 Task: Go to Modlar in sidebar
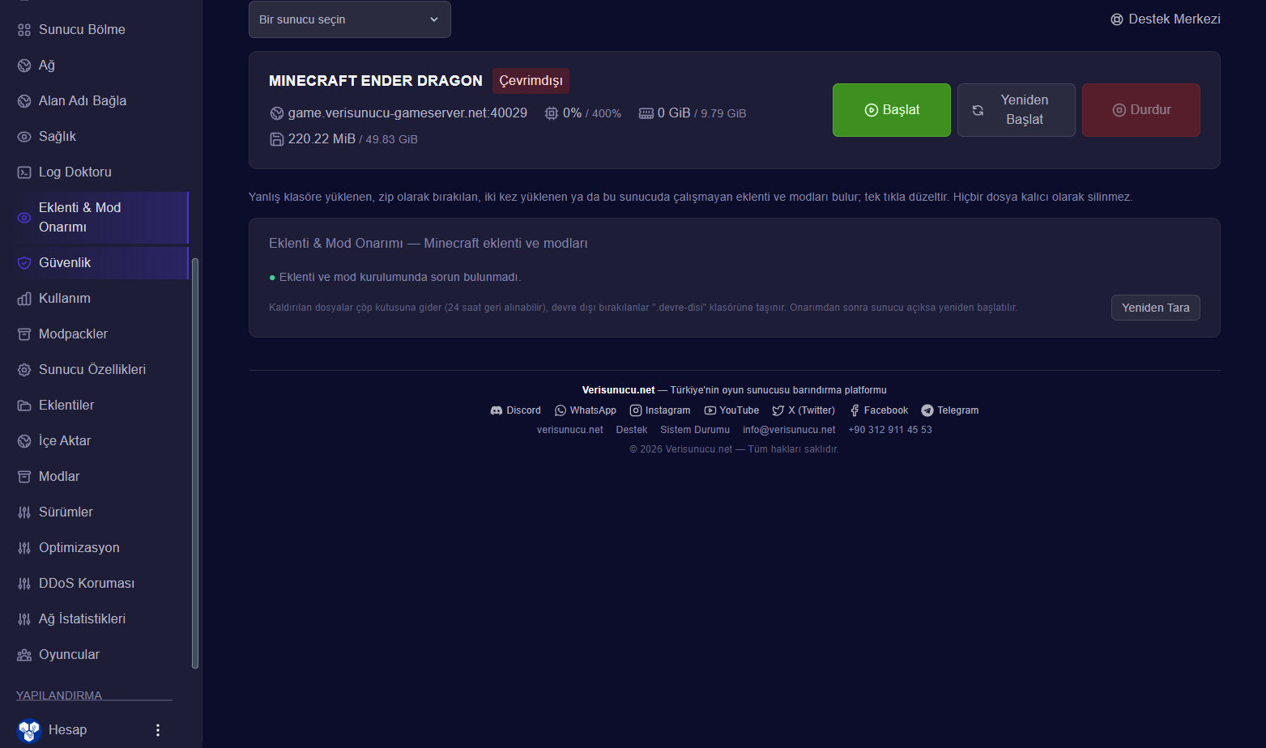pos(102,477)
